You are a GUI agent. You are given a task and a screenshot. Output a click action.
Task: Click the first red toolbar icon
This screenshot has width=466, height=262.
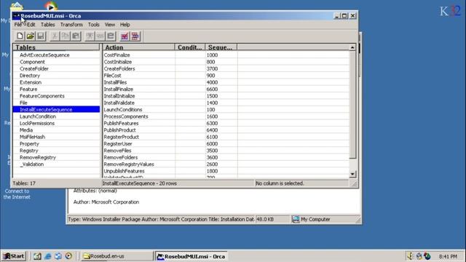click(x=125, y=36)
